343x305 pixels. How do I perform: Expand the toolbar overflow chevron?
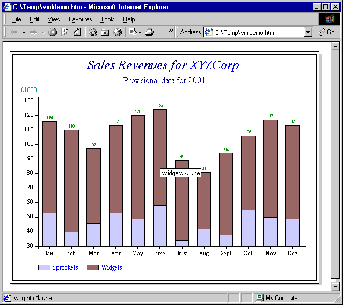pyautogui.click(x=171, y=31)
